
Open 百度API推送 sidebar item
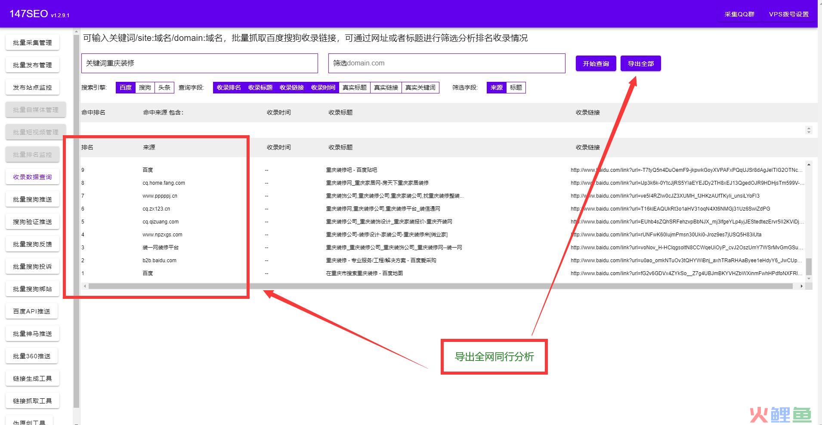pyautogui.click(x=32, y=311)
